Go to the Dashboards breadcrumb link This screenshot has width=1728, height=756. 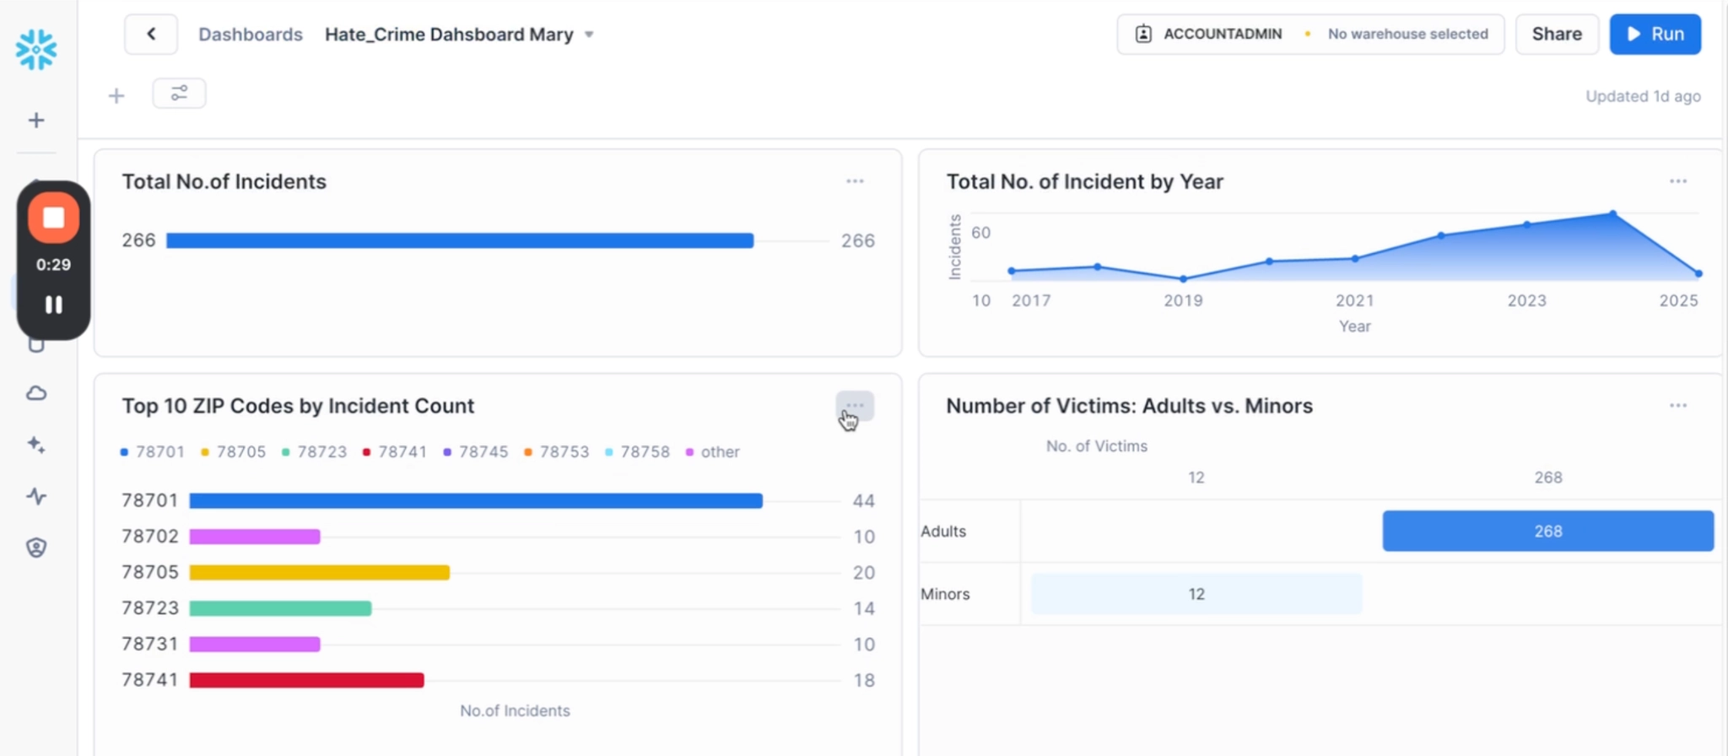[x=250, y=35]
